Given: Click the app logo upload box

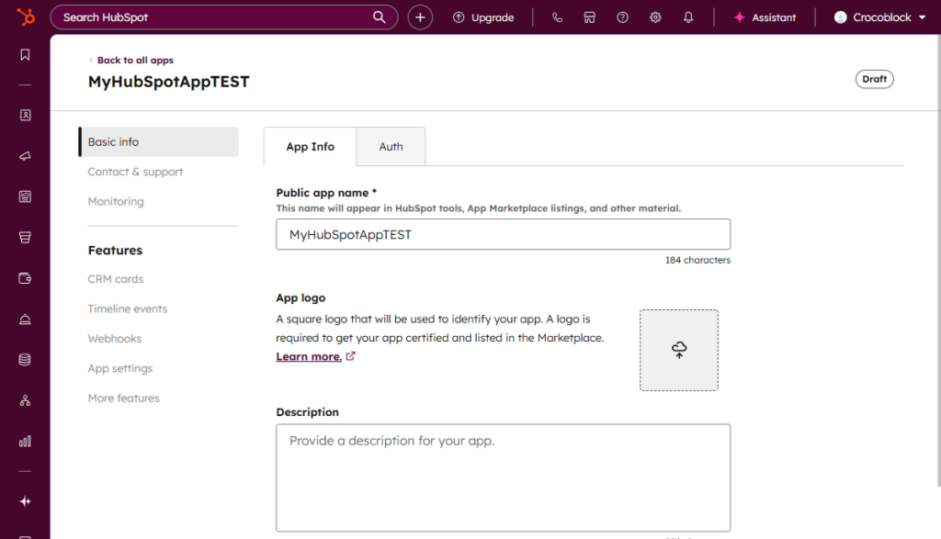Looking at the screenshot, I should point(678,350).
